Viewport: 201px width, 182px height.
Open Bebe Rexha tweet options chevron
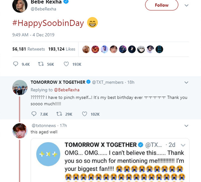187,5
